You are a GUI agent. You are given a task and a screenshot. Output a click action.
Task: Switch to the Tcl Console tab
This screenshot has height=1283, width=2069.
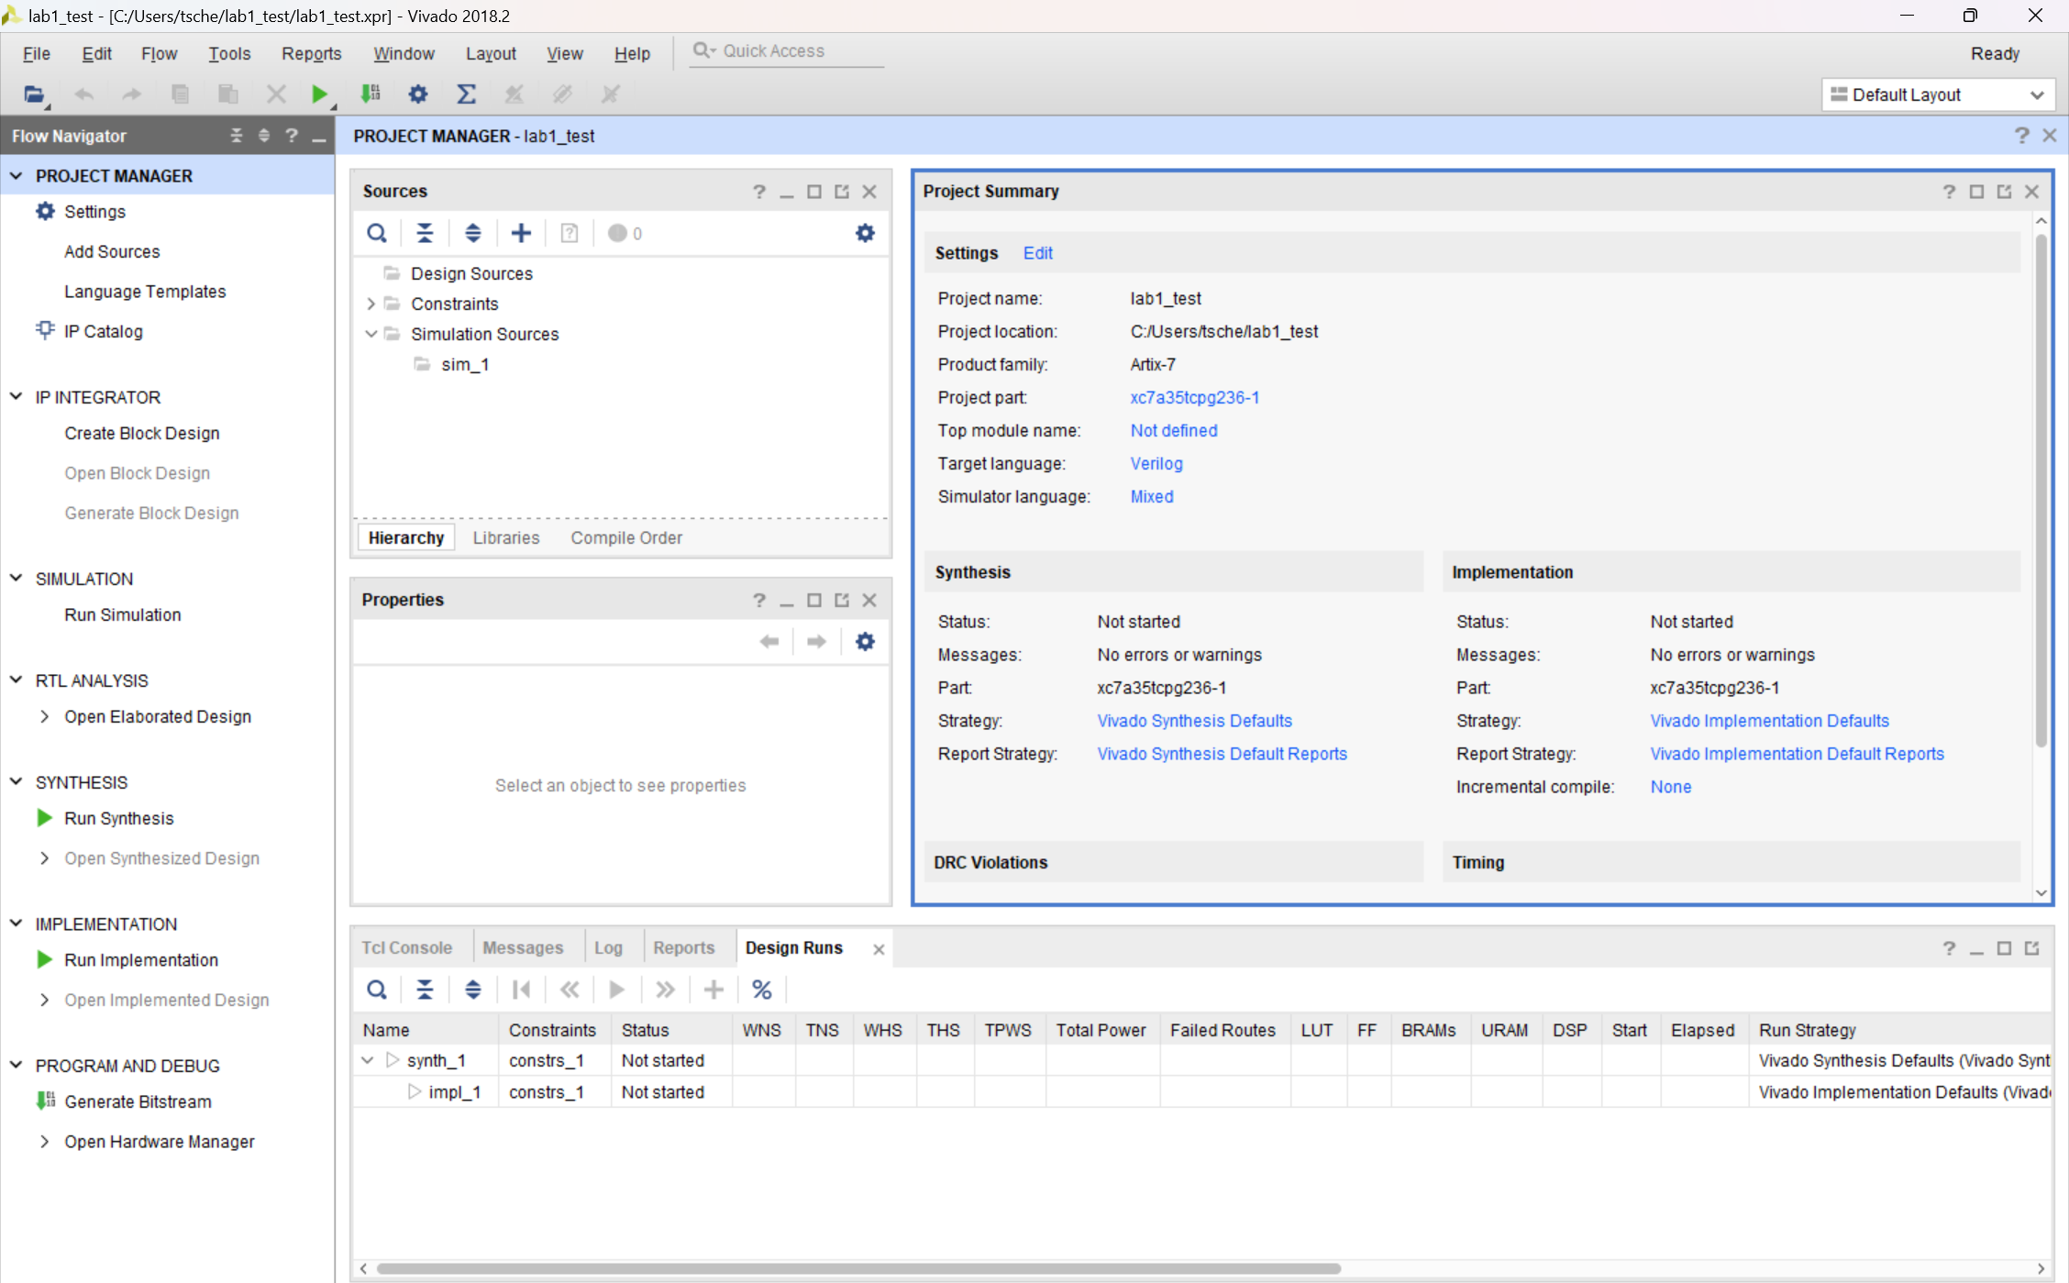pyautogui.click(x=406, y=947)
